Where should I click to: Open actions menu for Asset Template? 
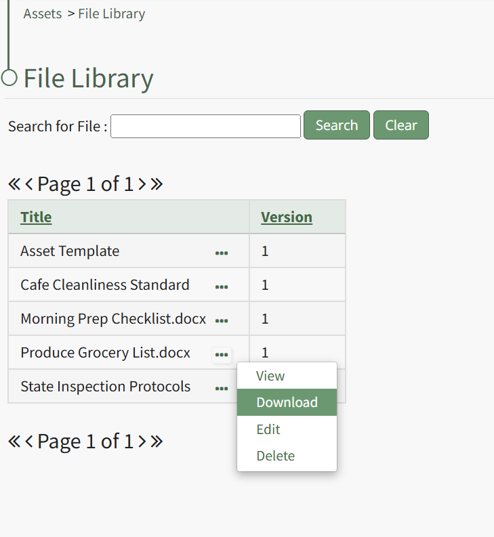[222, 253]
